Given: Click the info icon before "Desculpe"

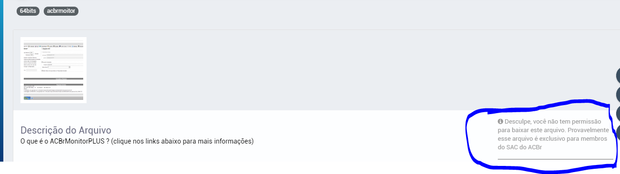Looking at the screenshot, I should (x=501, y=121).
